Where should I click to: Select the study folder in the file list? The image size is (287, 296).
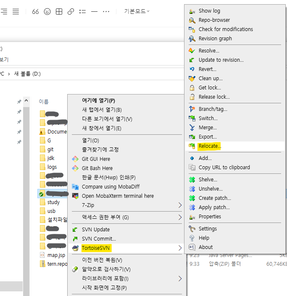[53, 202]
